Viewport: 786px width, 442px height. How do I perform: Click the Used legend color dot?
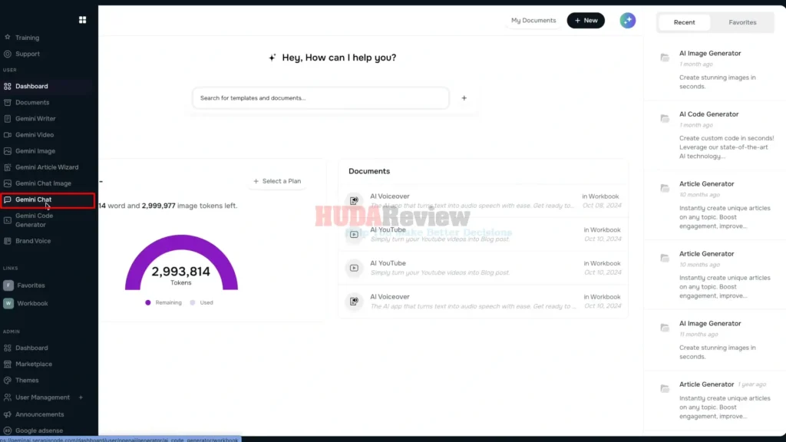[193, 302]
